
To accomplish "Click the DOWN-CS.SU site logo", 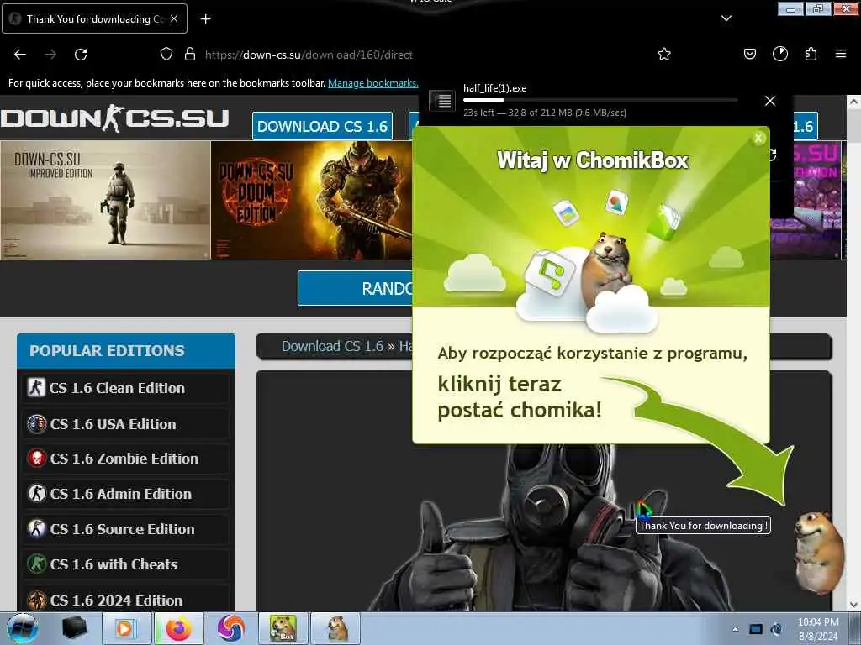I will (114, 118).
